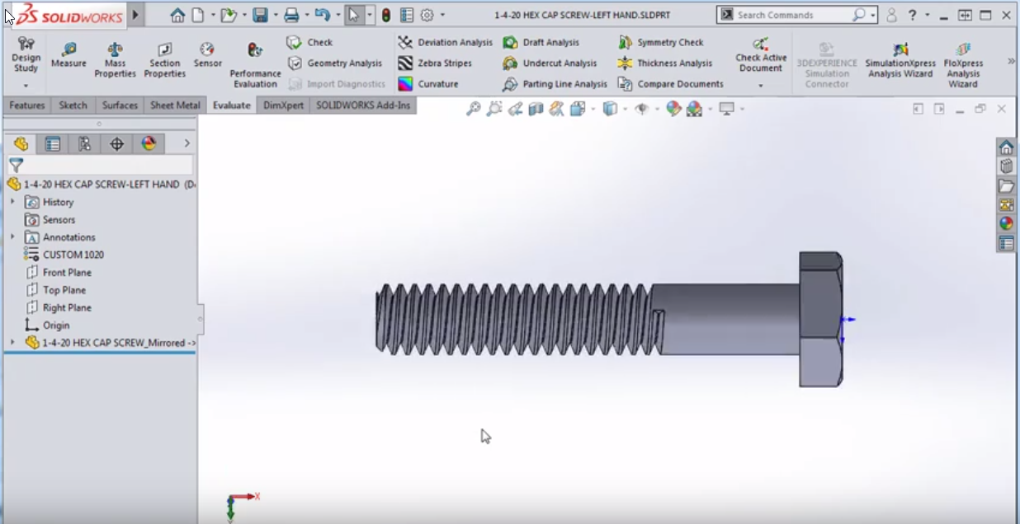Toggle Parting Line Analysis
1020x524 pixels.
point(555,84)
